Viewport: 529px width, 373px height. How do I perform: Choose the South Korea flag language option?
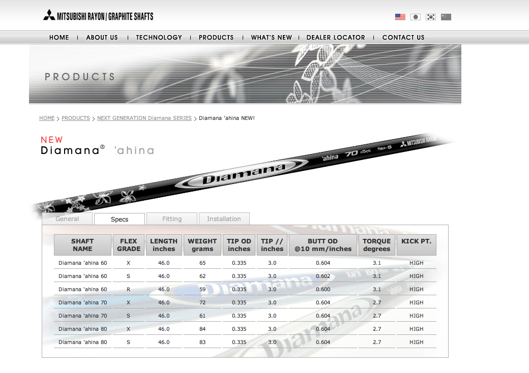click(430, 17)
